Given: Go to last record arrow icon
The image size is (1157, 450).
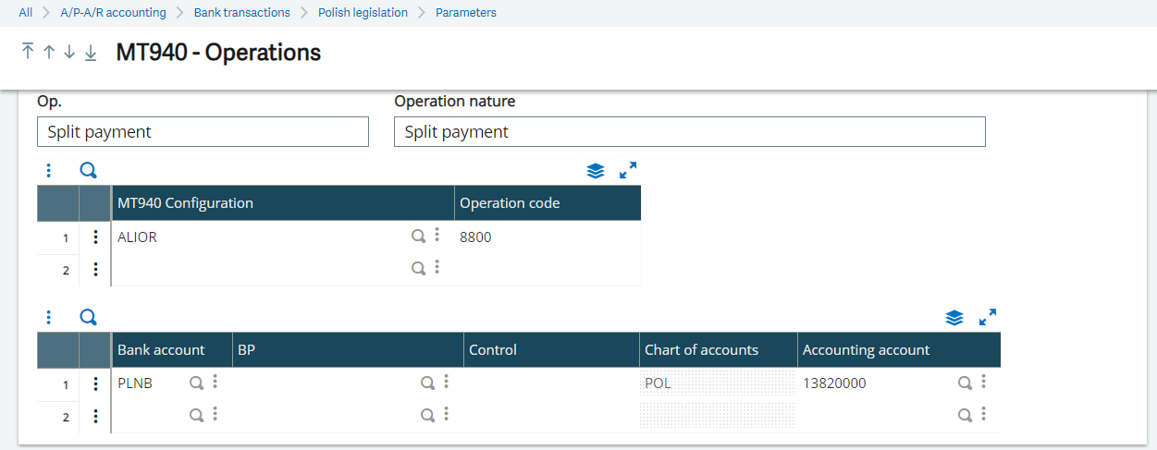Looking at the screenshot, I should click(91, 53).
